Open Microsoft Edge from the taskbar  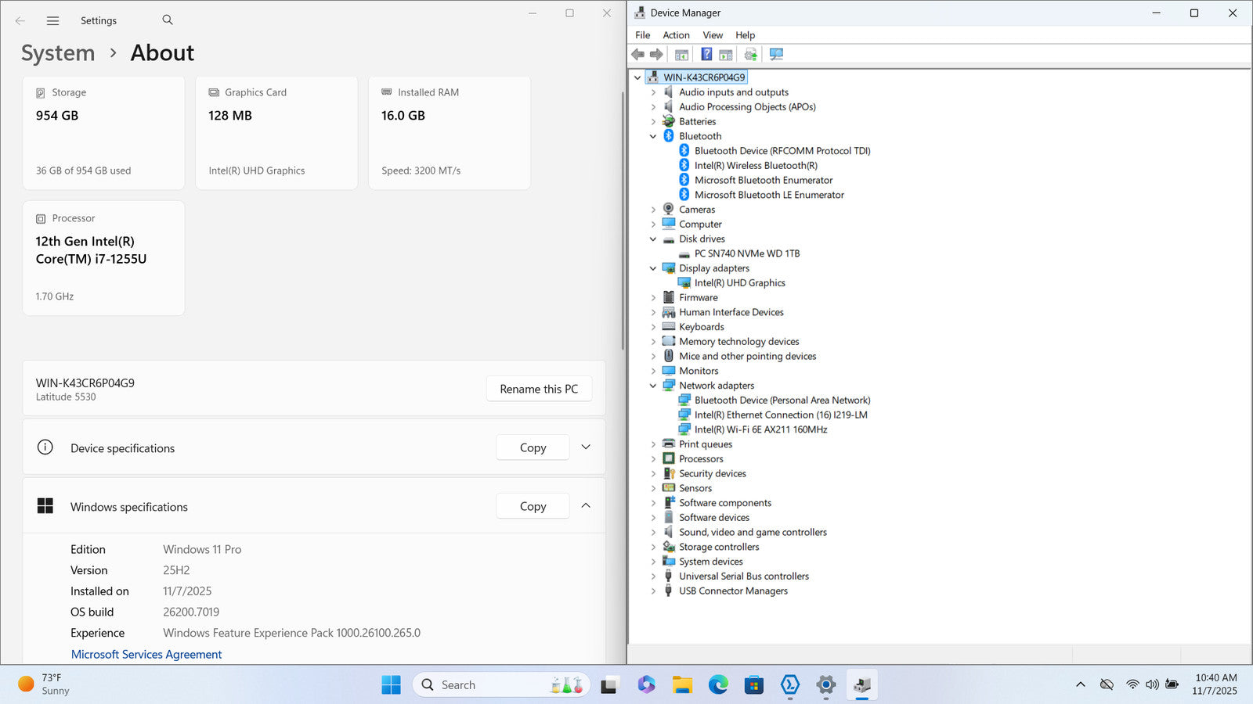tap(717, 685)
